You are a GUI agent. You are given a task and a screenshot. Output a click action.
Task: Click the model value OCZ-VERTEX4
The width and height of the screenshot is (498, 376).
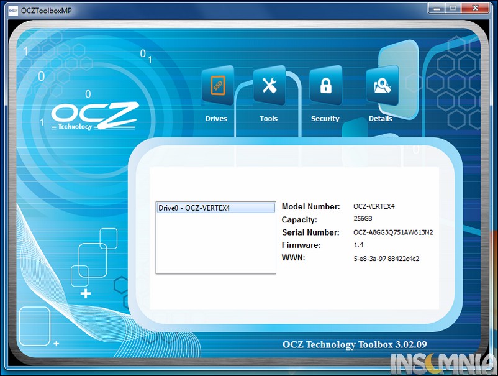374,206
